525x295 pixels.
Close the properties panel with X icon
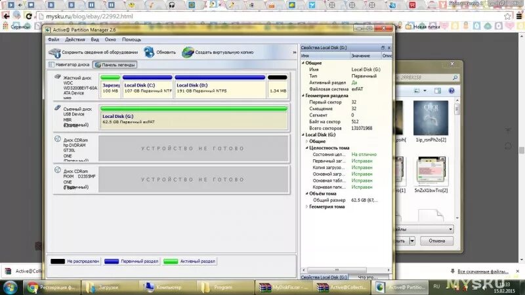tap(388, 48)
